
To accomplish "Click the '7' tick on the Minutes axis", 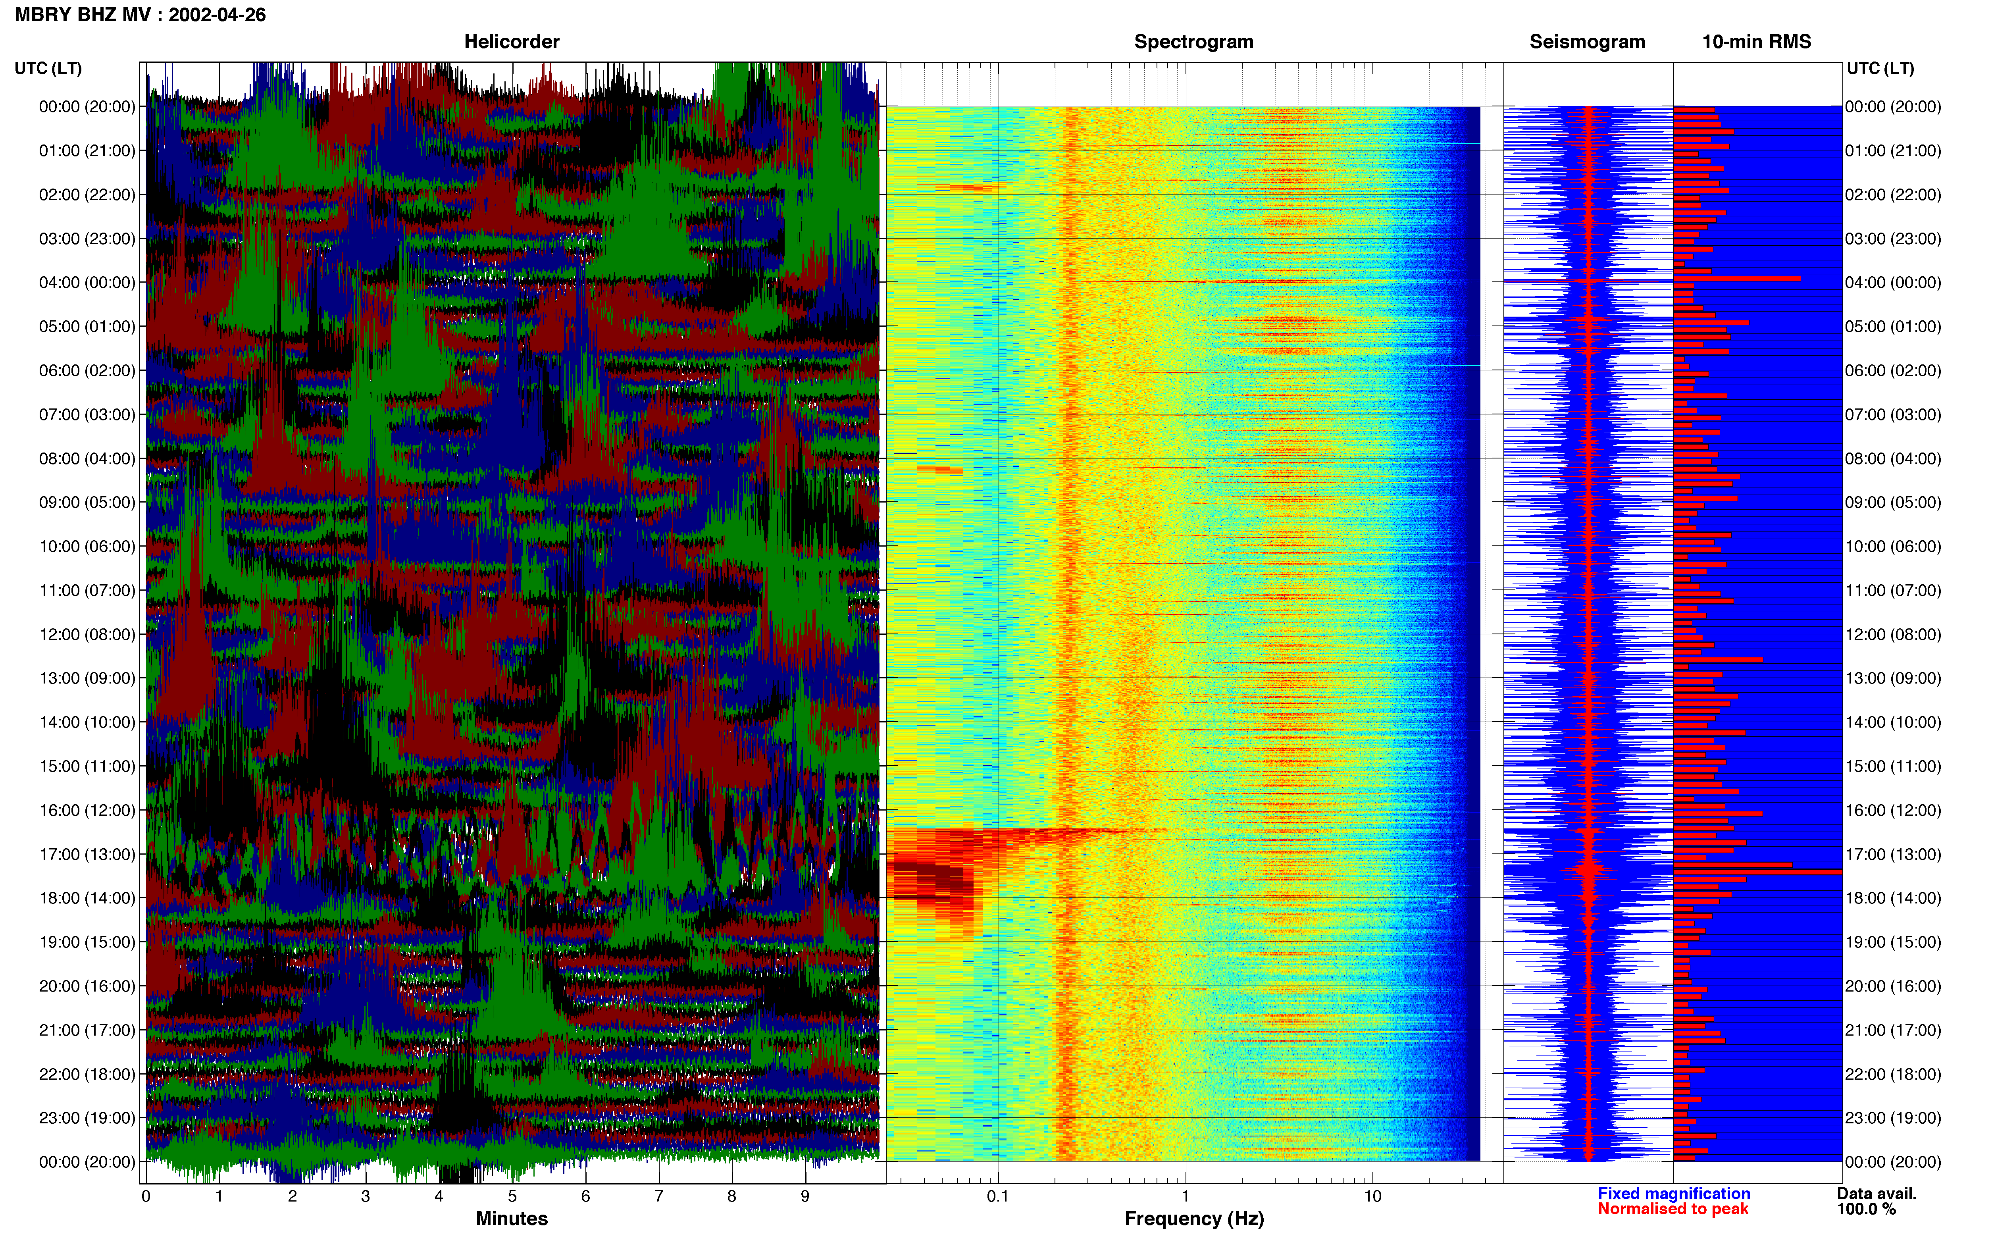I will click(x=659, y=1196).
